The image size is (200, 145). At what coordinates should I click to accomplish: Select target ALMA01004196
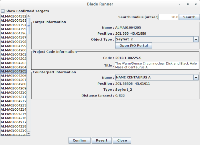(x=14, y=33)
